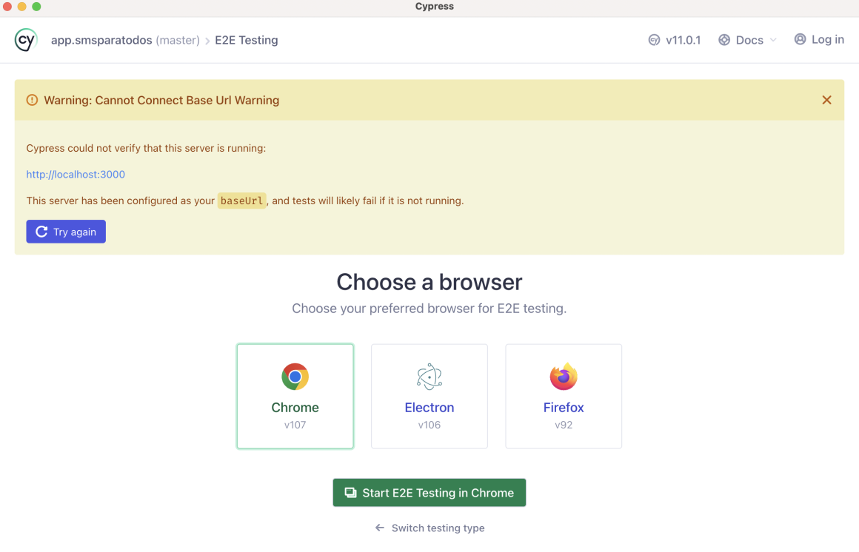Click the Cypress window title
The width and height of the screenshot is (859, 552).
(x=435, y=7)
